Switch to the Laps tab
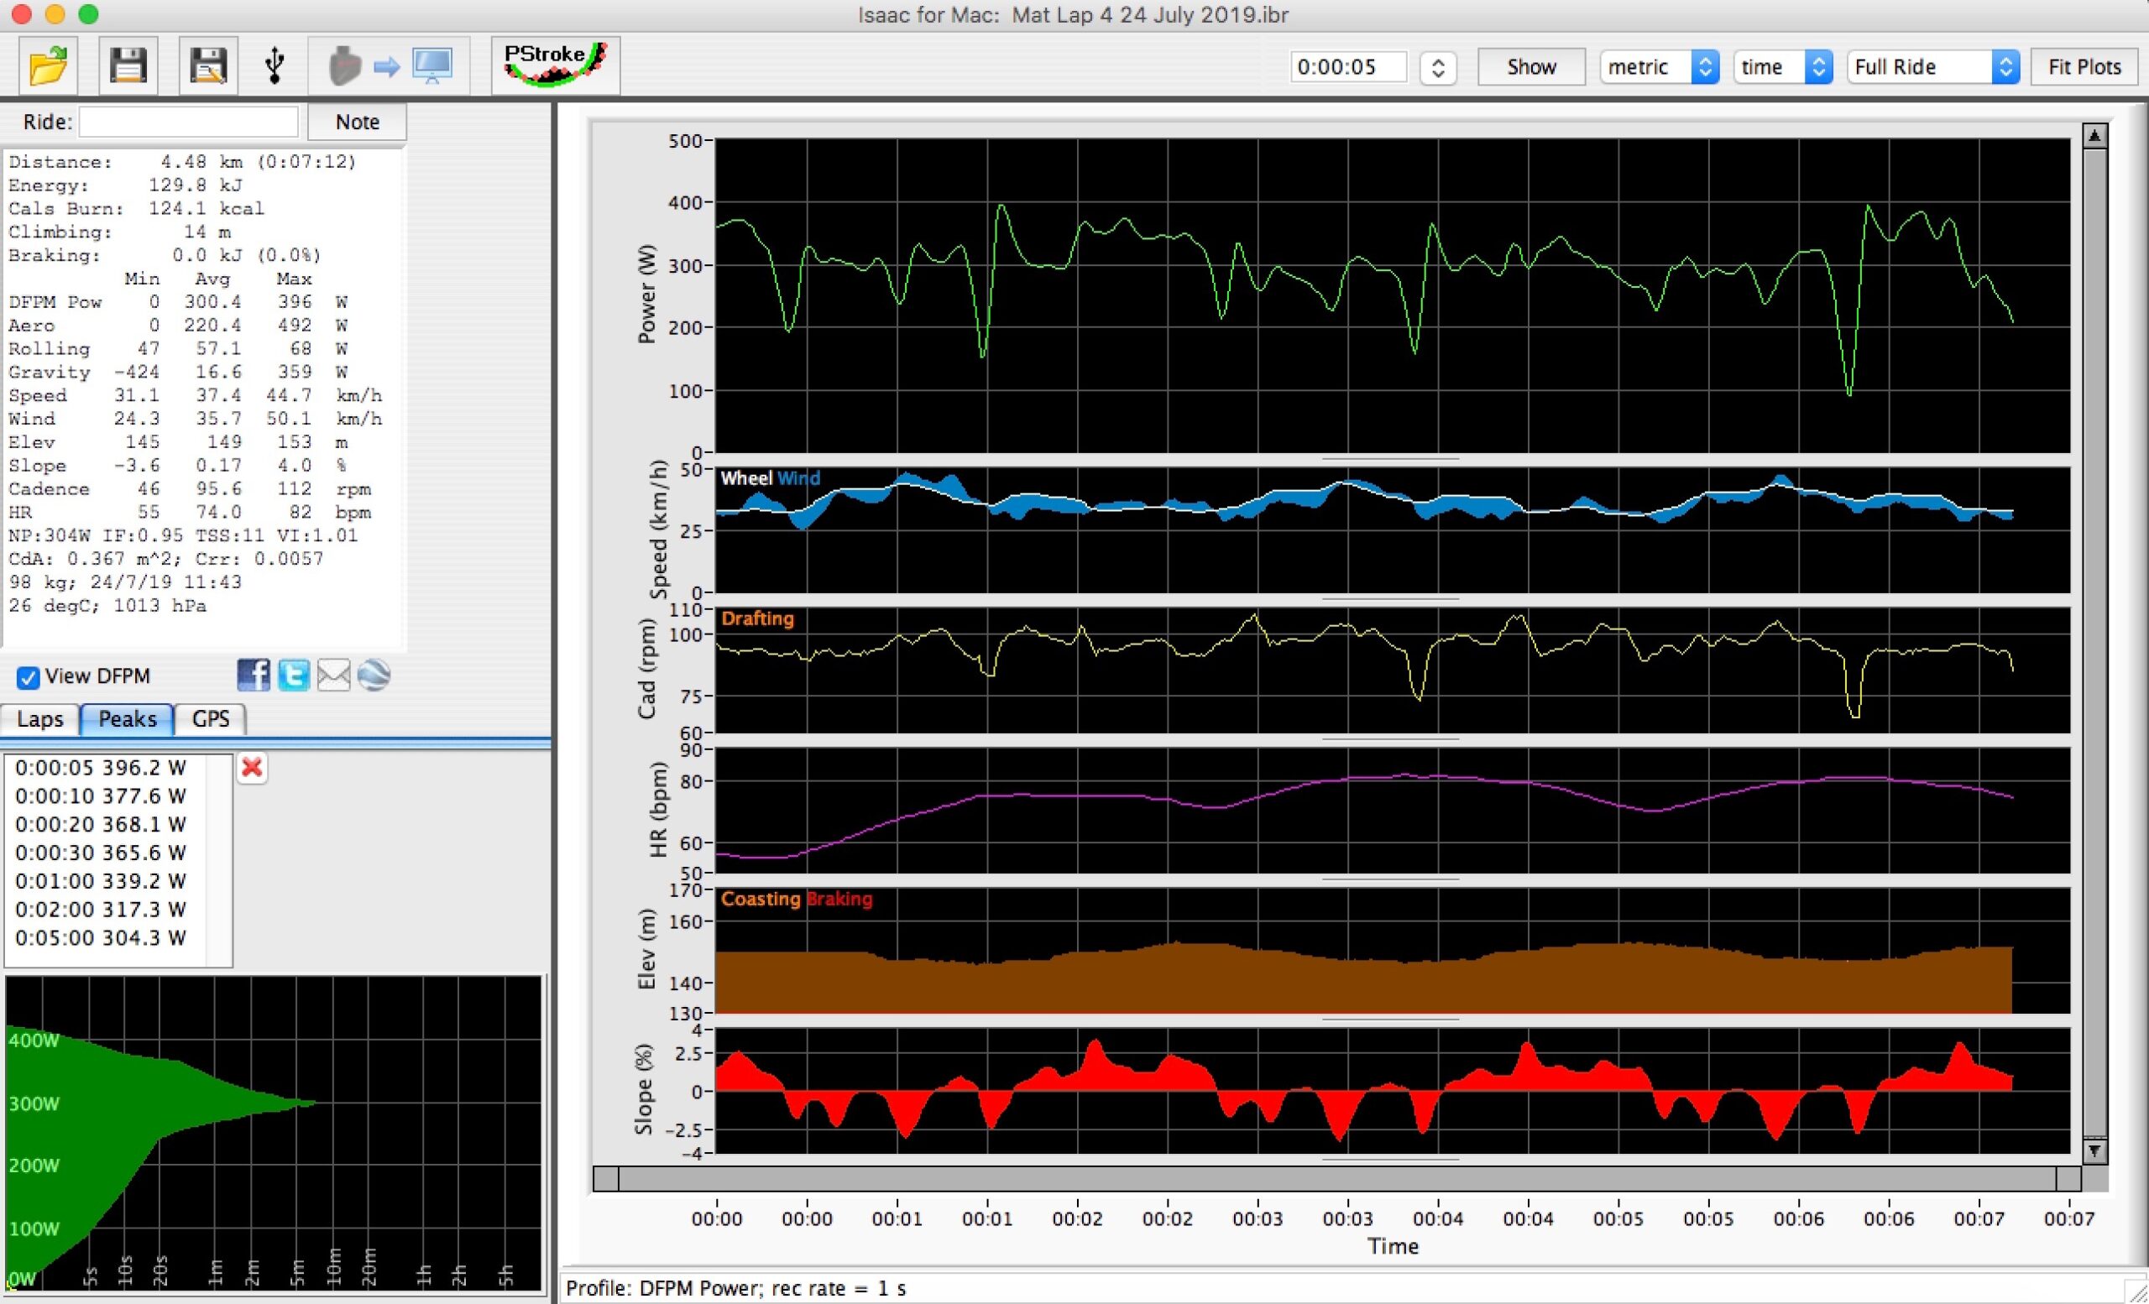This screenshot has height=1304, width=2149. click(x=40, y=719)
